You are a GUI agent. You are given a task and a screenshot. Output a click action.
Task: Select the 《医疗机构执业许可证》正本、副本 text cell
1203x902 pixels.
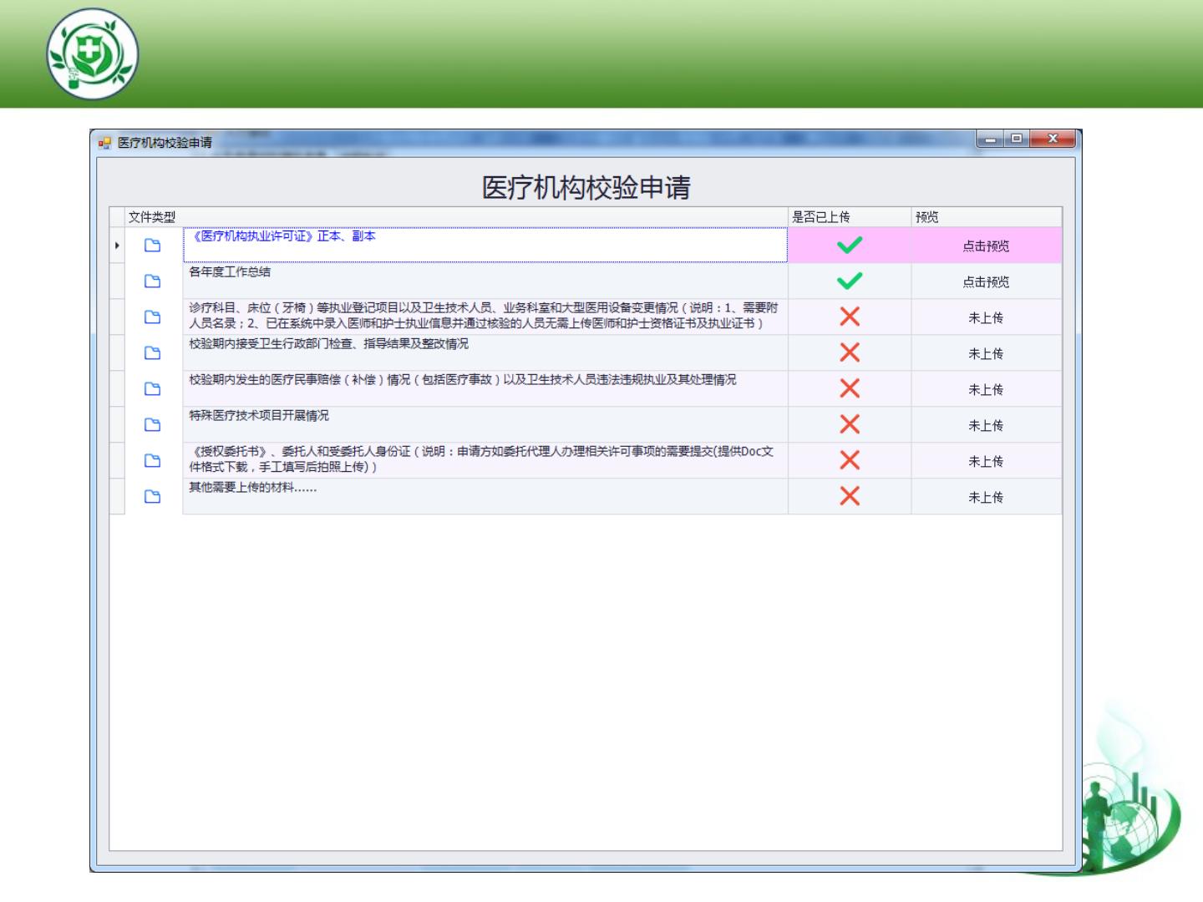click(x=485, y=245)
